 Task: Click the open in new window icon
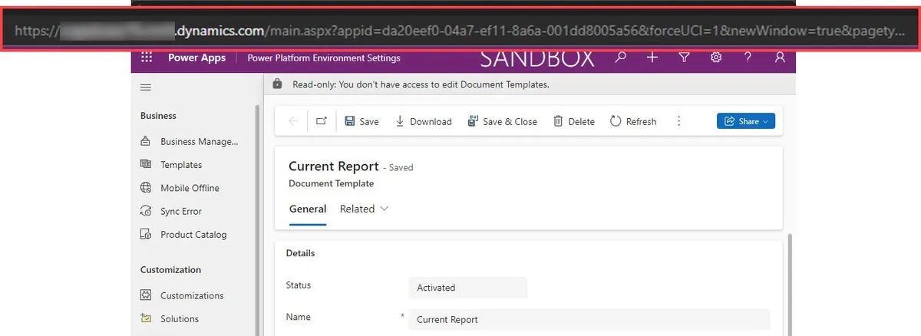click(322, 121)
